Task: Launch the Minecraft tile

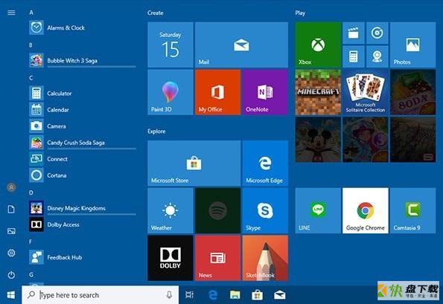Action: tap(318, 92)
